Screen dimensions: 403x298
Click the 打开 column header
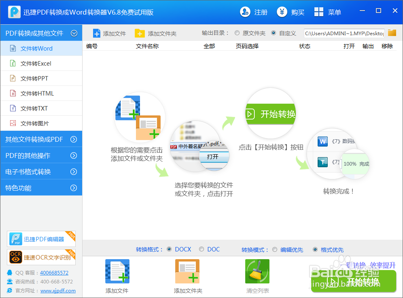coord(349,46)
